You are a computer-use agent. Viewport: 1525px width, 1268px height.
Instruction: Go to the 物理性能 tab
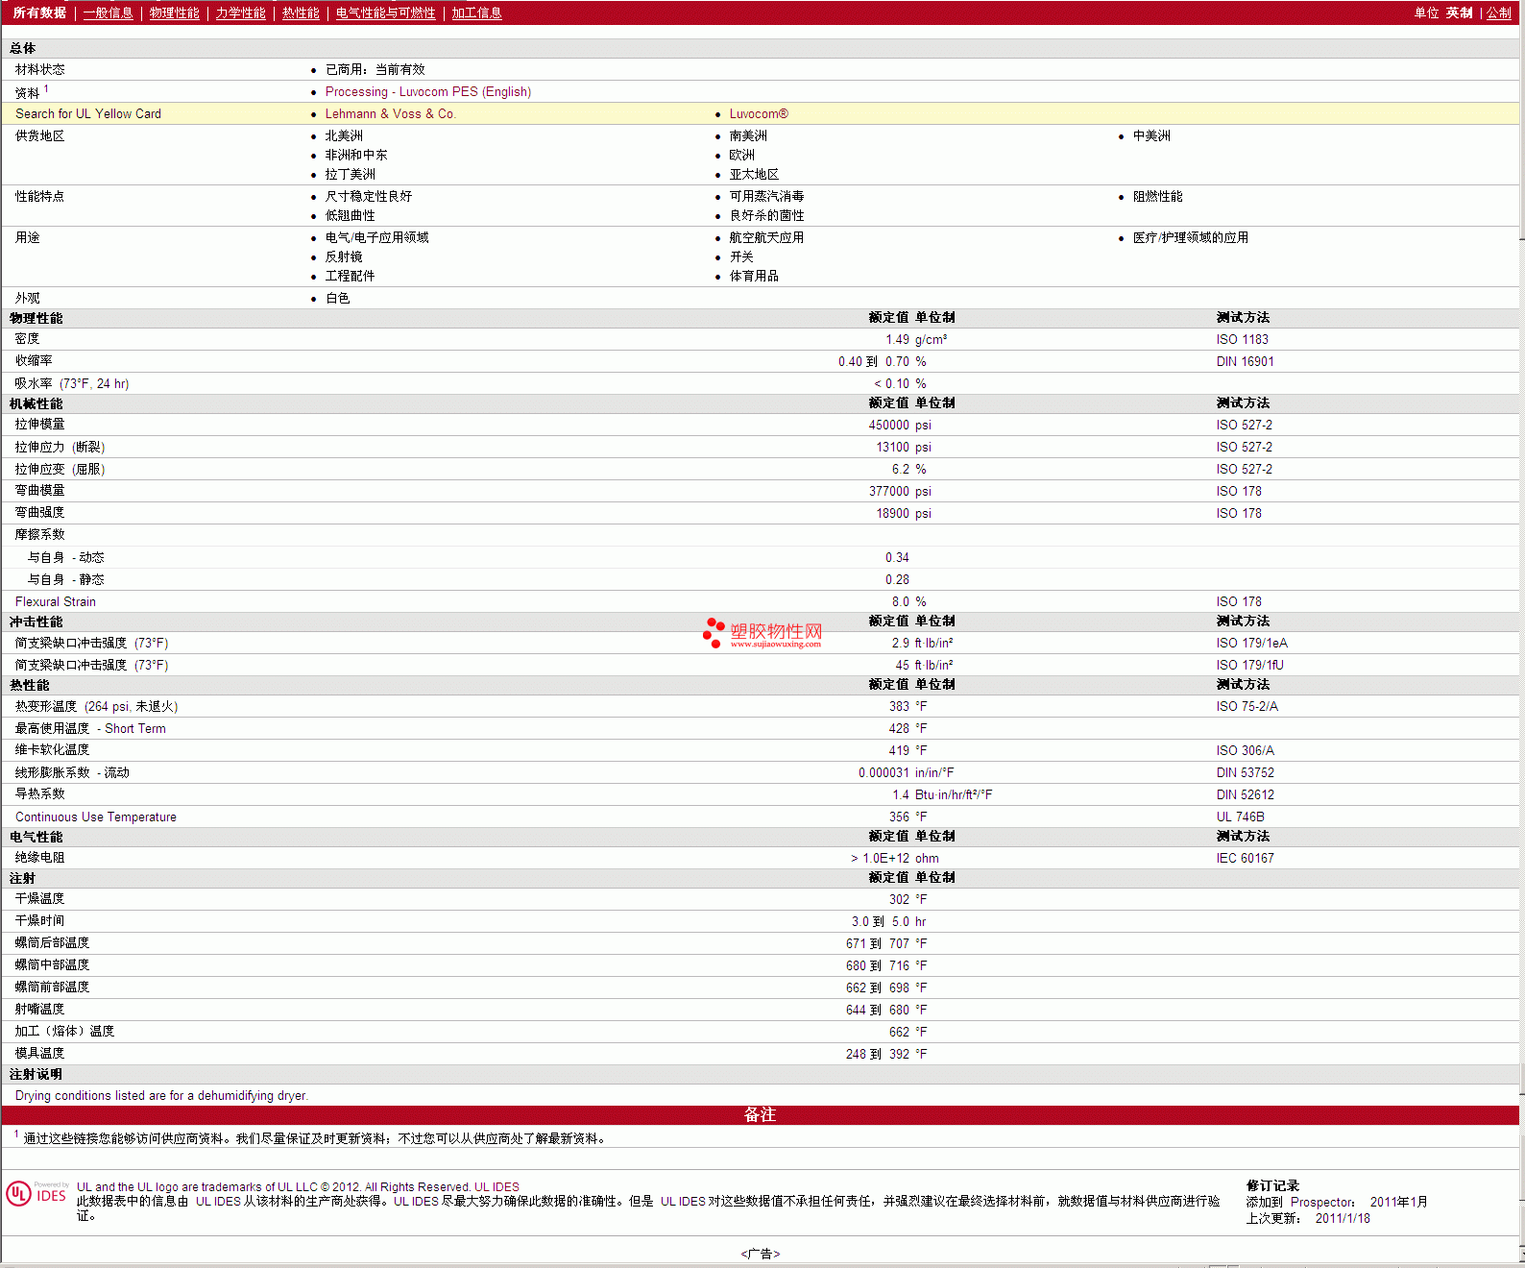(174, 12)
